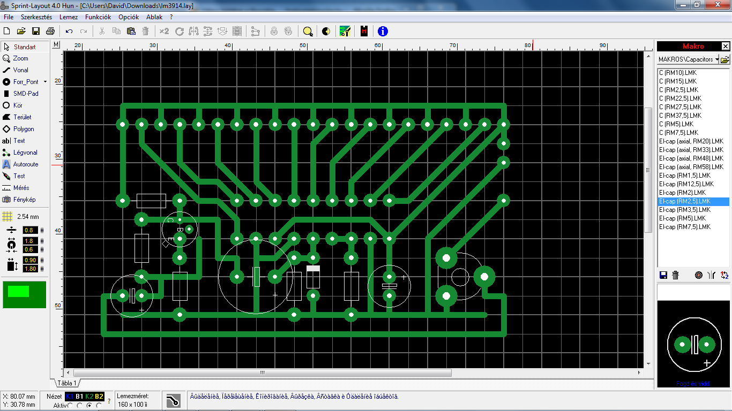The height and width of the screenshot is (411, 732).
Task: Select the fourth Aktiv layer radio button
Action: (x=99, y=406)
